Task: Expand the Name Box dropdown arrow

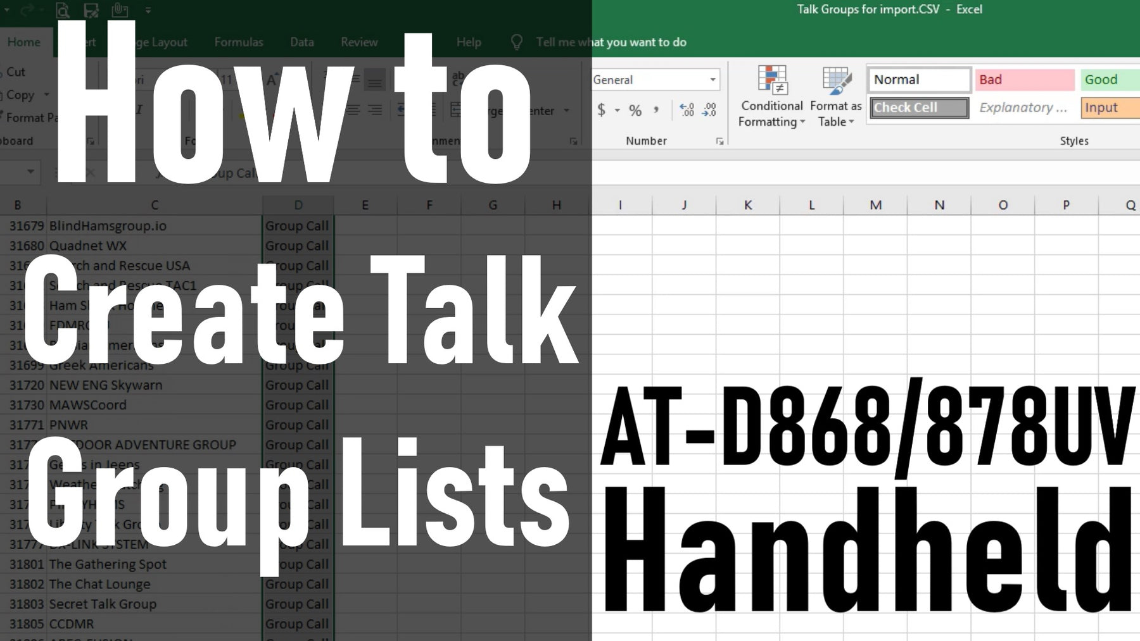Action: [30, 172]
